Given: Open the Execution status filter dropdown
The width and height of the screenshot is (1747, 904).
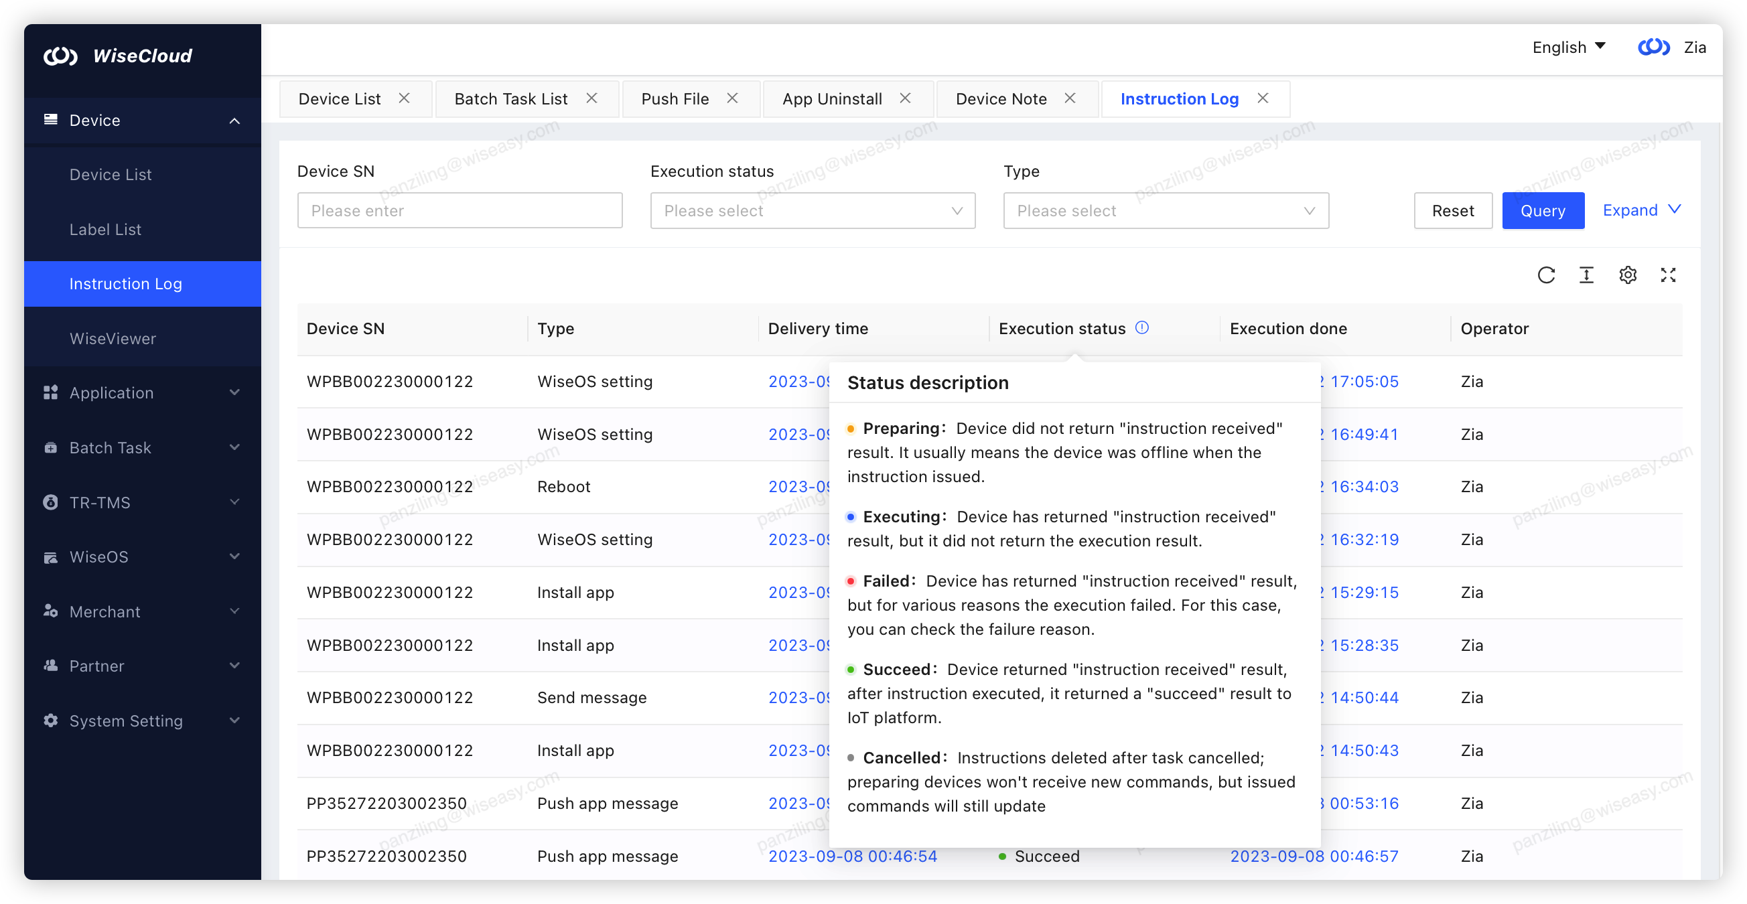Looking at the screenshot, I should (x=813, y=211).
